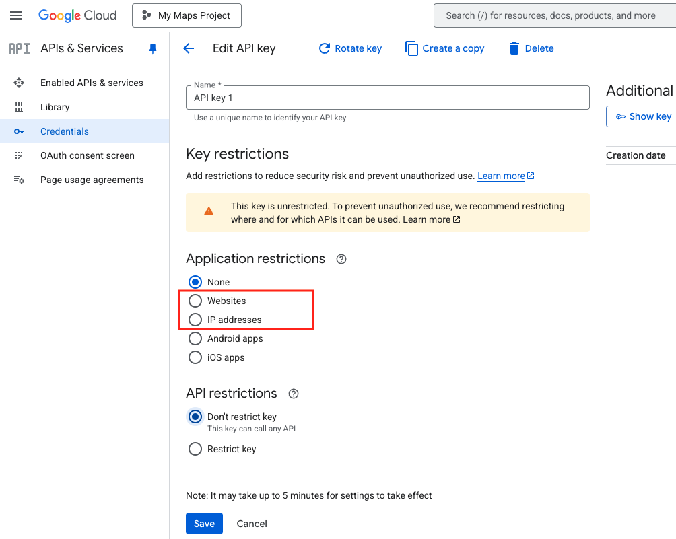Navigate to Library in the sidebar
This screenshot has width=676, height=539.
coord(55,107)
